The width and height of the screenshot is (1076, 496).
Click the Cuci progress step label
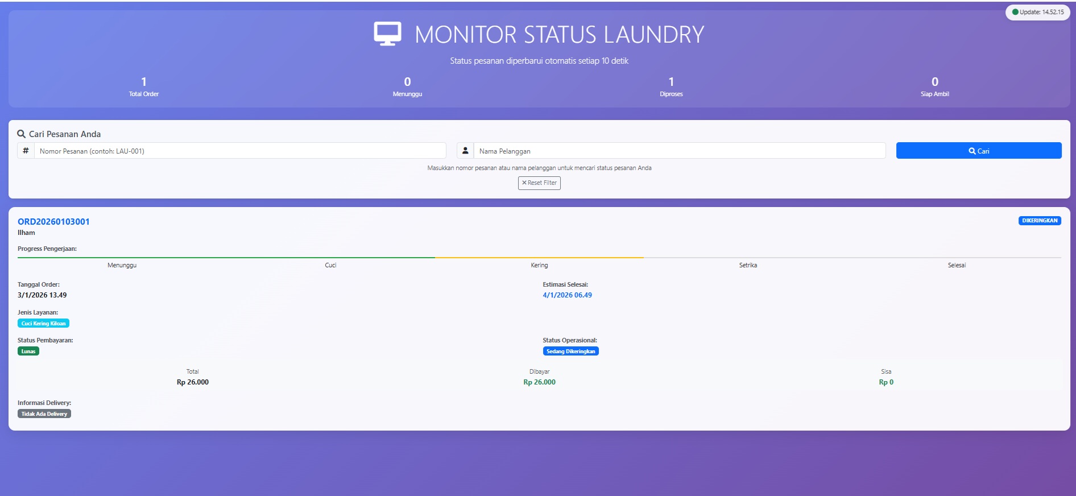pyautogui.click(x=330, y=265)
